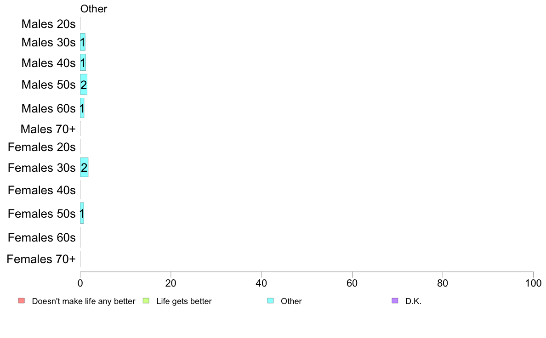Click the Females 30s bar labeled 2
Image resolution: width=546 pixels, height=338 pixels.
[84, 168]
